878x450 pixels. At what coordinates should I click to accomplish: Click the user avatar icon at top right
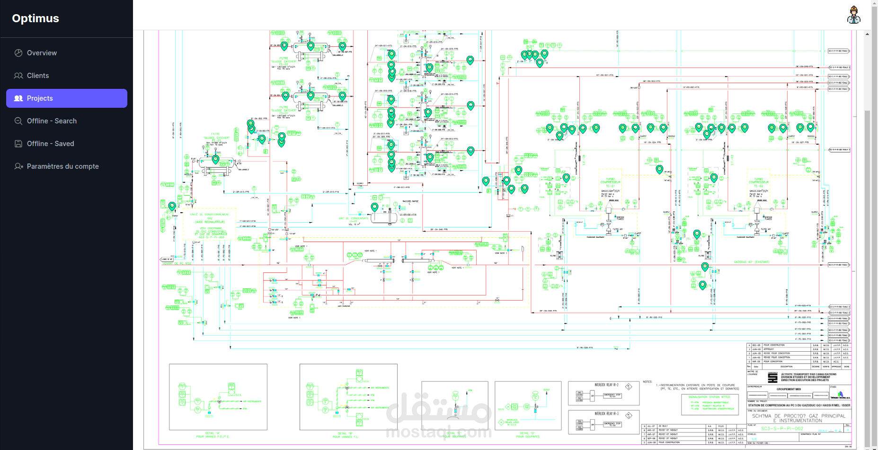(x=853, y=15)
